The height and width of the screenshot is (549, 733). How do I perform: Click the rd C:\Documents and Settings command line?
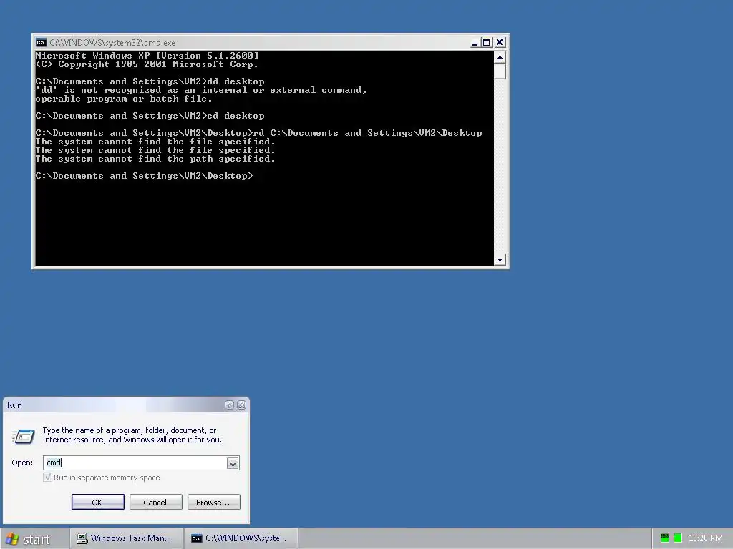[258, 133]
